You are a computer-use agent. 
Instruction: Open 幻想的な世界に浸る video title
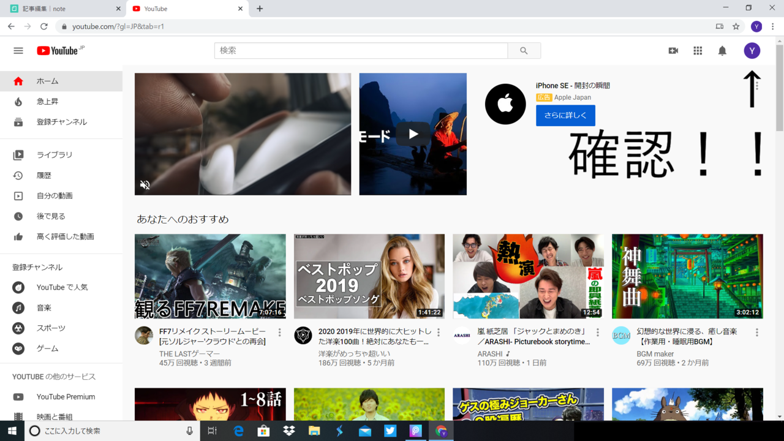[x=687, y=336]
